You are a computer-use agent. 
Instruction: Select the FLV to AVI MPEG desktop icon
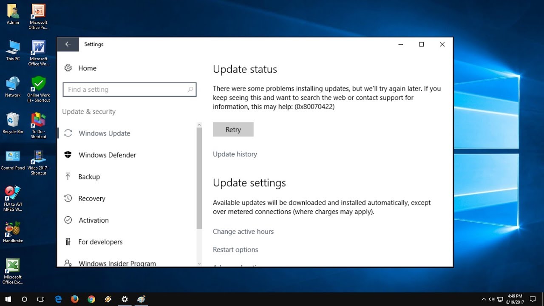click(13, 198)
